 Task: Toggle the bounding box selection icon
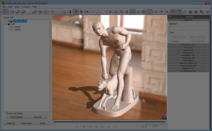[x=149, y=12]
